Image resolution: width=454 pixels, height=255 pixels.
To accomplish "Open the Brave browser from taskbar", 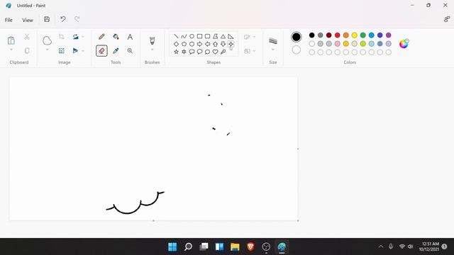I will (x=250, y=246).
